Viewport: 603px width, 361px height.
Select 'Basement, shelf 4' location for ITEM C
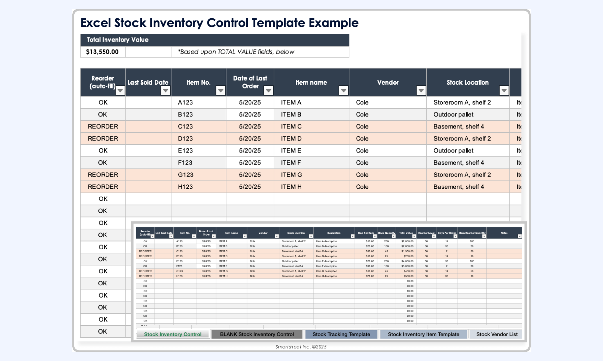click(x=468, y=126)
